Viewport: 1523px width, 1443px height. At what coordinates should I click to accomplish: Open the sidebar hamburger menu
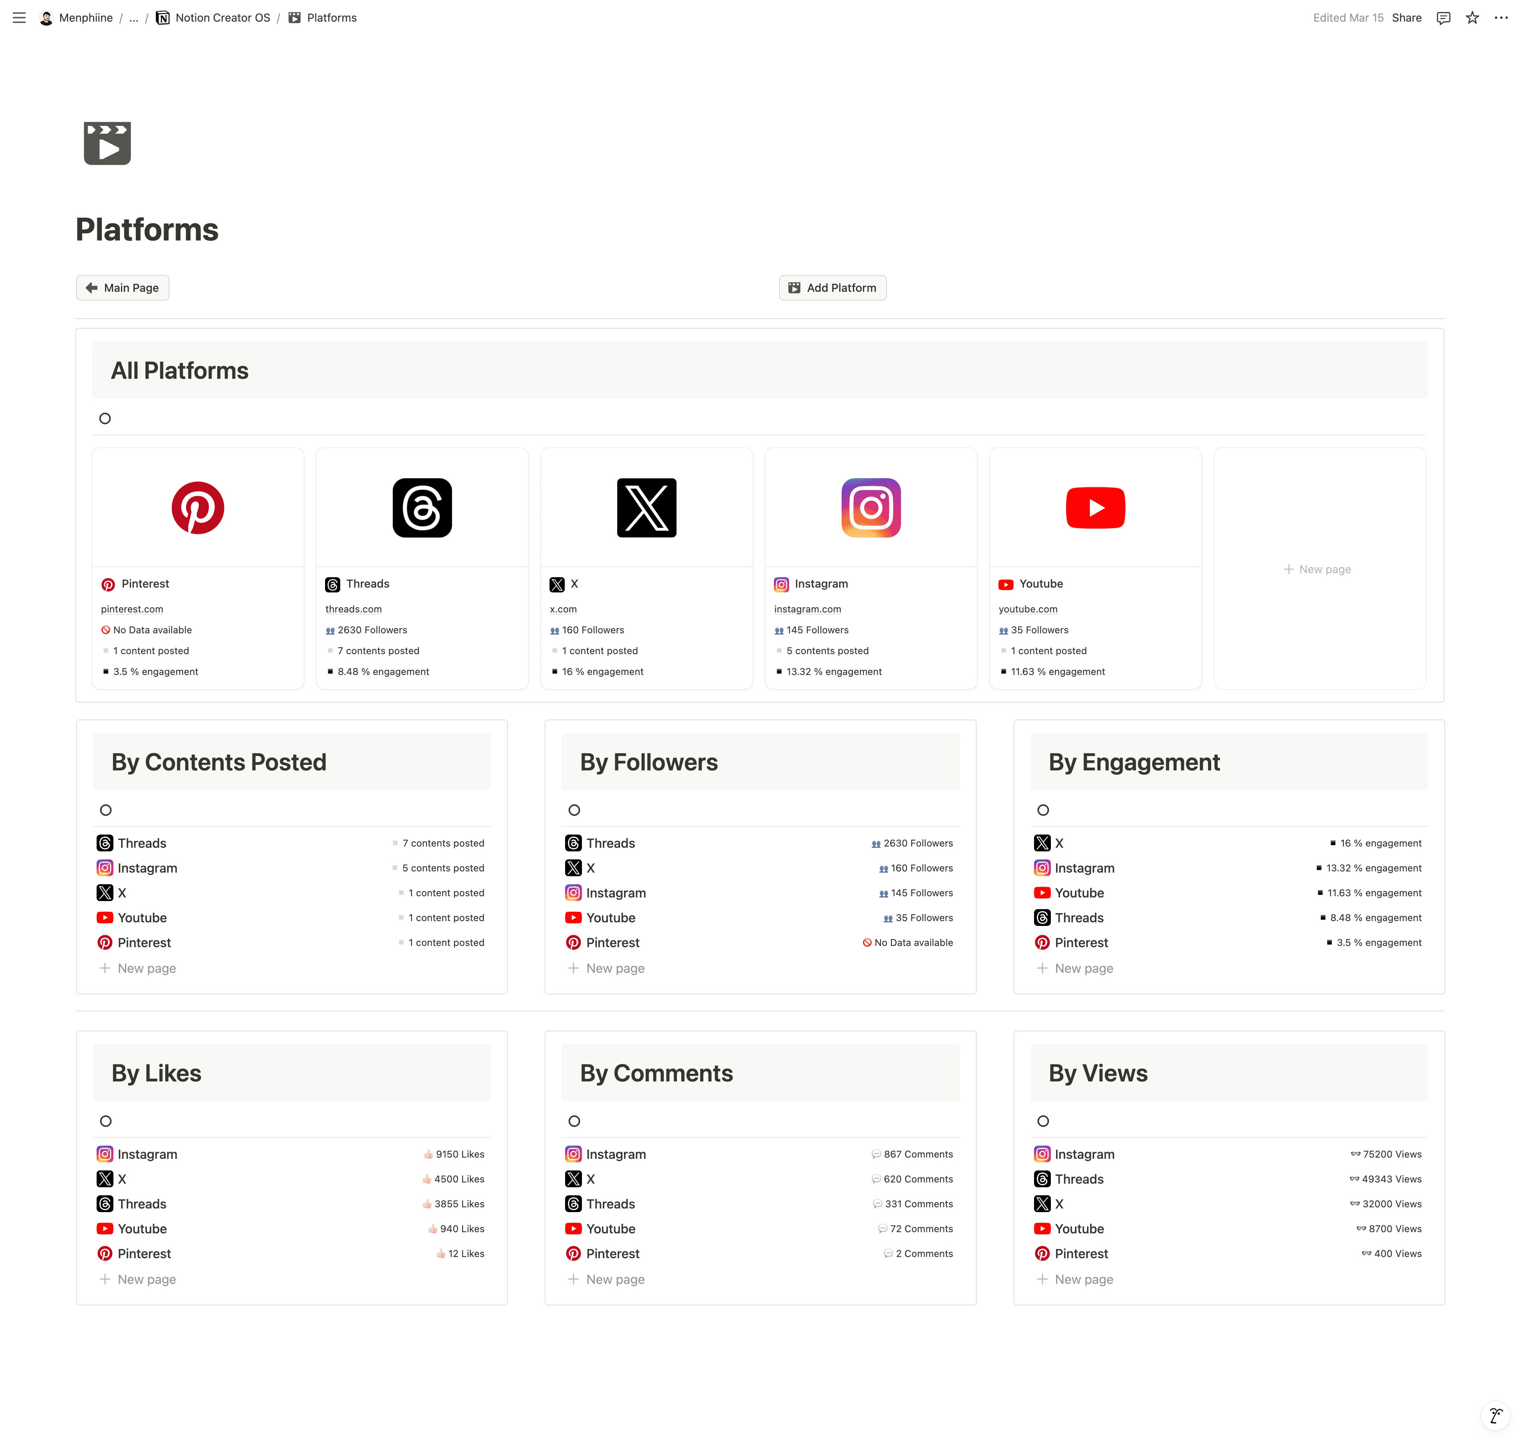(x=19, y=18)
